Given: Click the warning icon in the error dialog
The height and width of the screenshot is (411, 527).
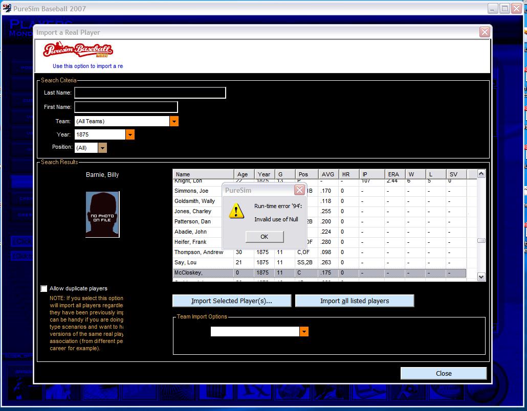Looking at the screenshot, I should coord(236,211).
